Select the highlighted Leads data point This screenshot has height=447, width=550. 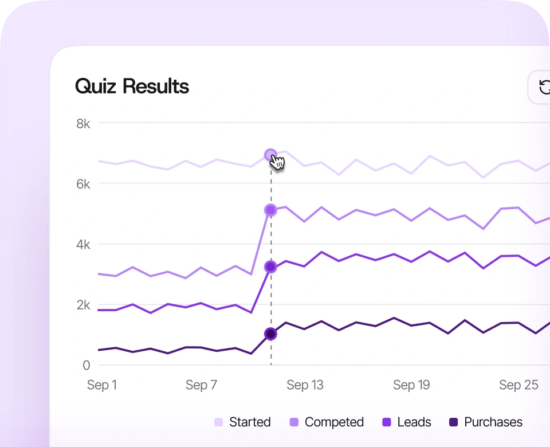pyautogui.click(x=270, y=267)
